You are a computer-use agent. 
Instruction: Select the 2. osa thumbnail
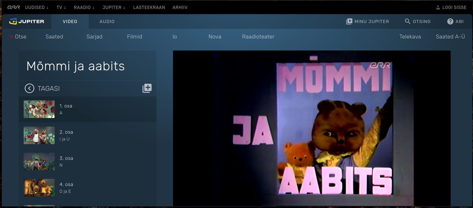click(x=39, y=135)
